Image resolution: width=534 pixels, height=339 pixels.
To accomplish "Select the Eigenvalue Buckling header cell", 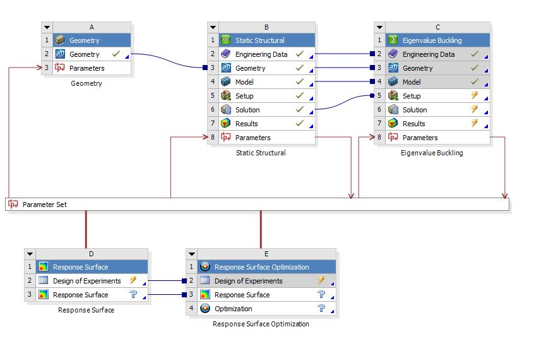I will pyautogui.click(x=437, y=40).
